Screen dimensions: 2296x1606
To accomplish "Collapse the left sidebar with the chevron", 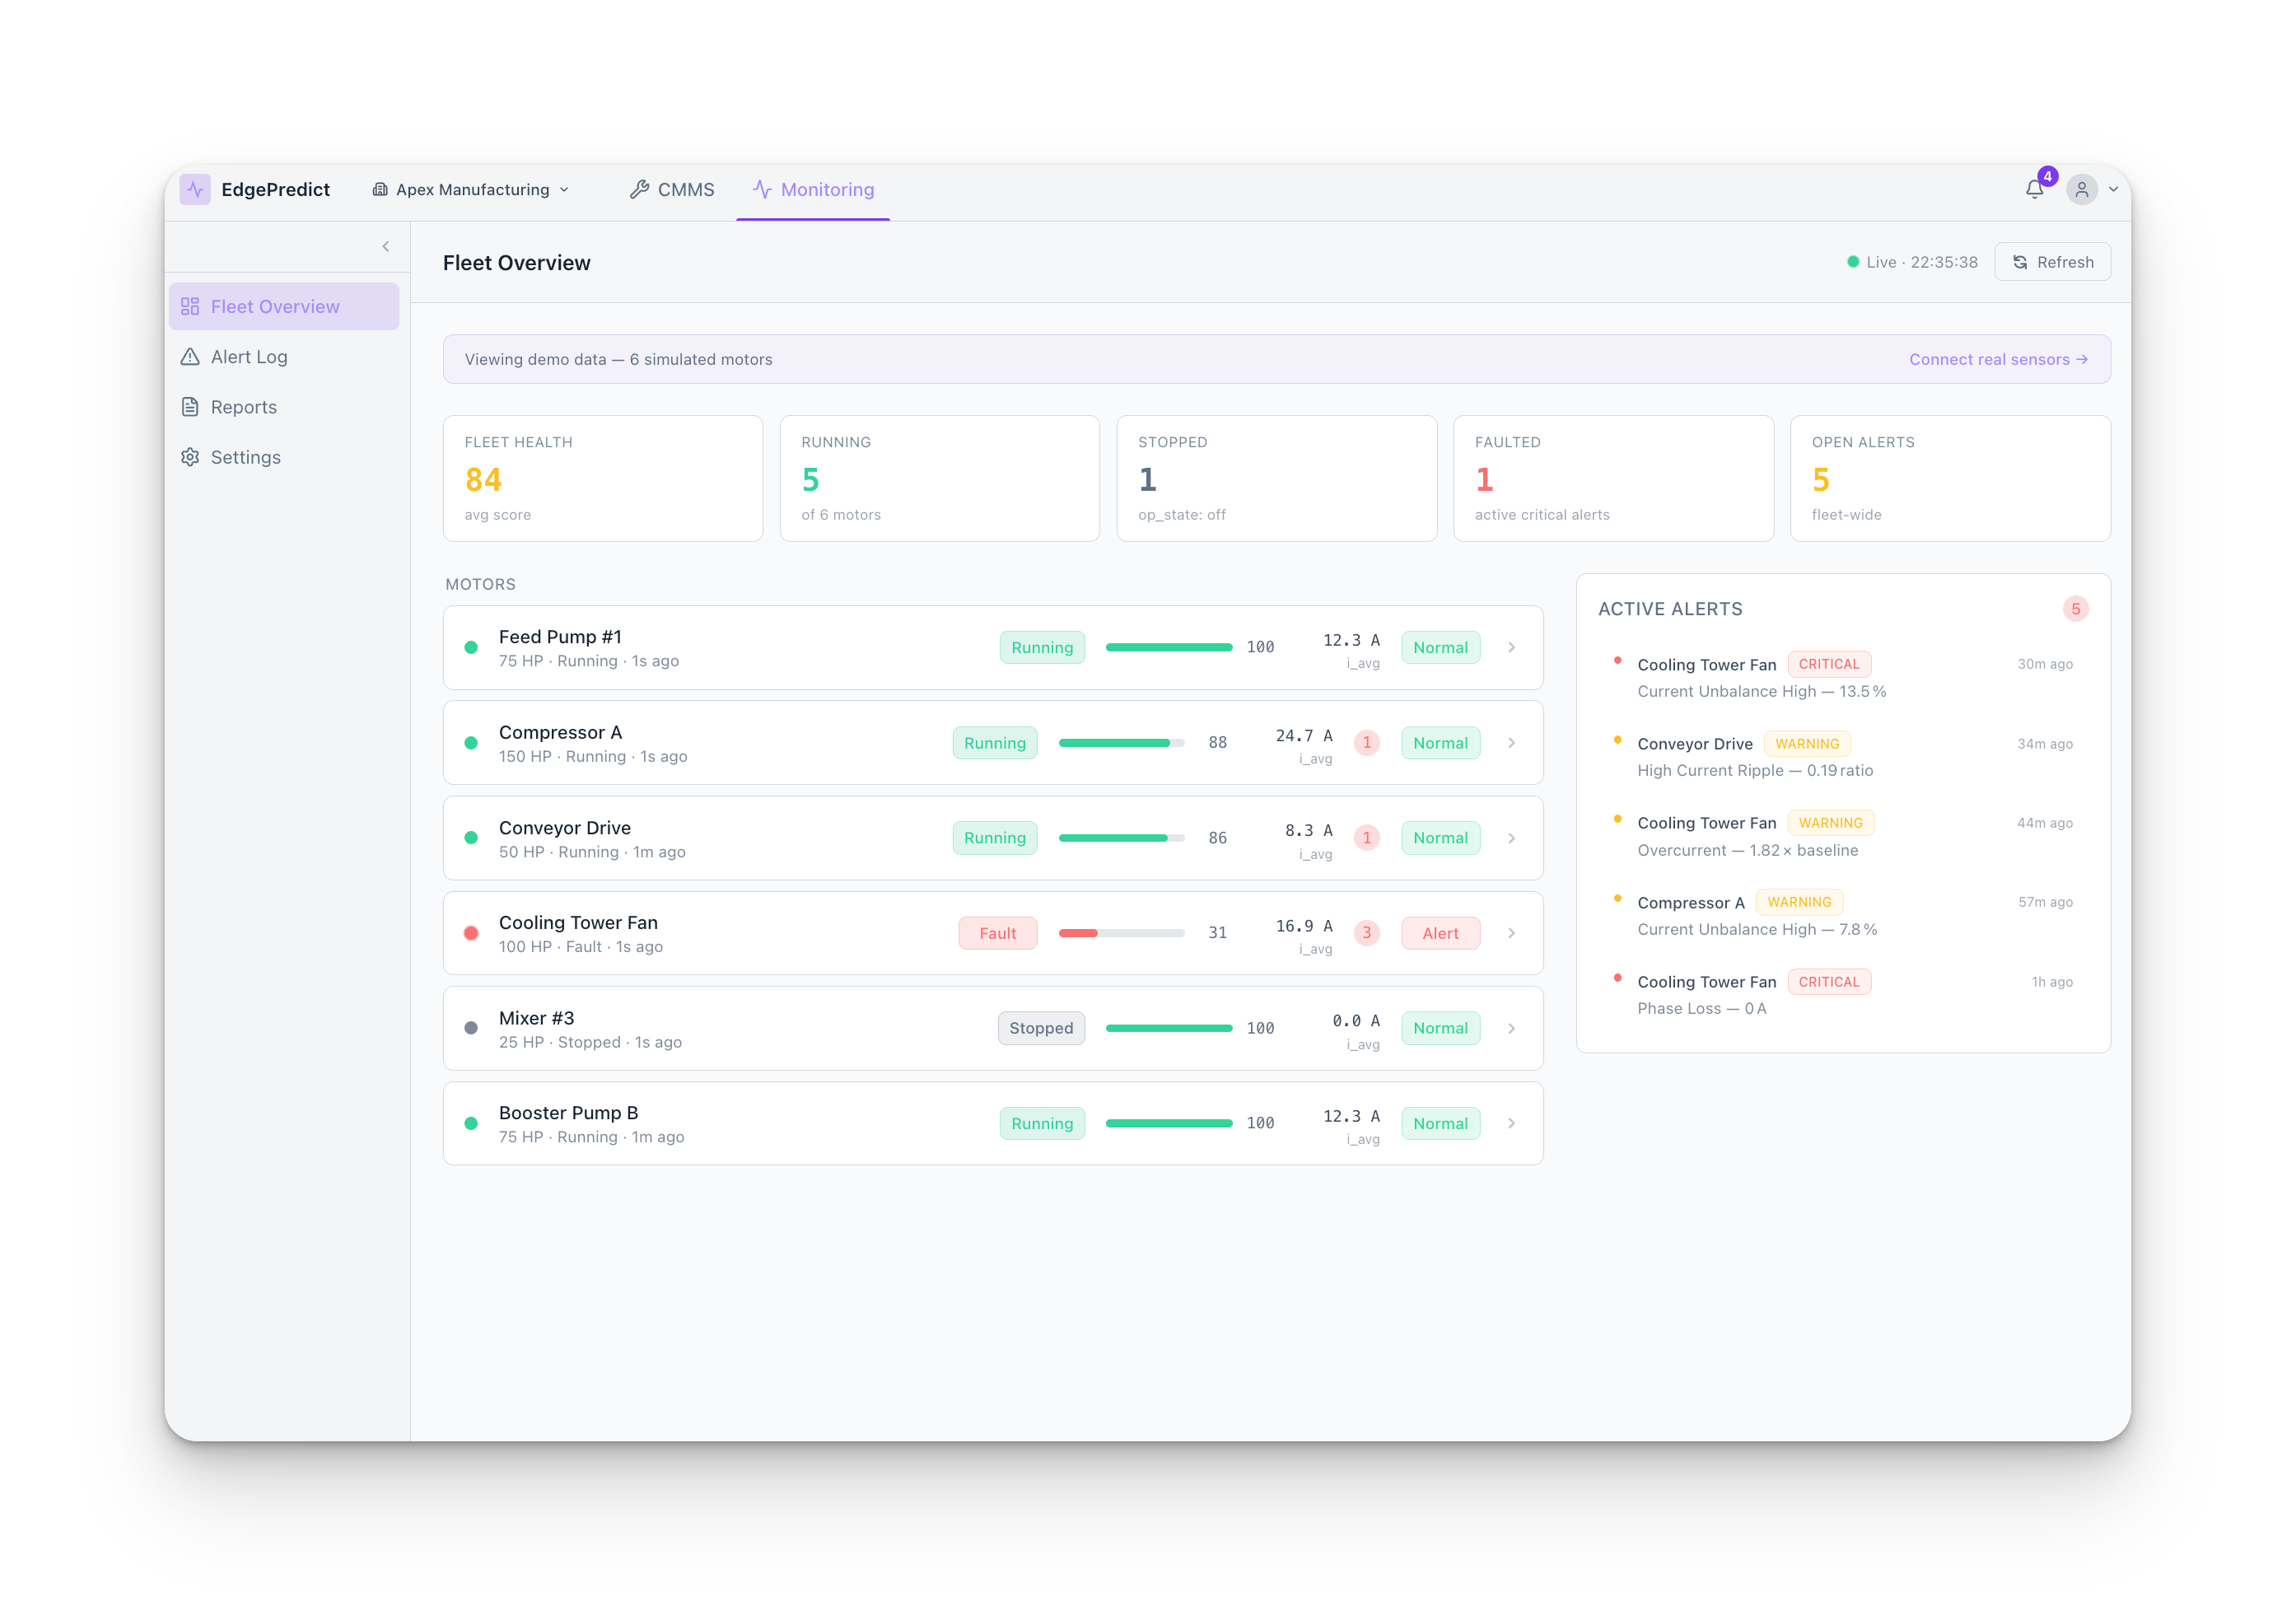I will click(386, 246).
